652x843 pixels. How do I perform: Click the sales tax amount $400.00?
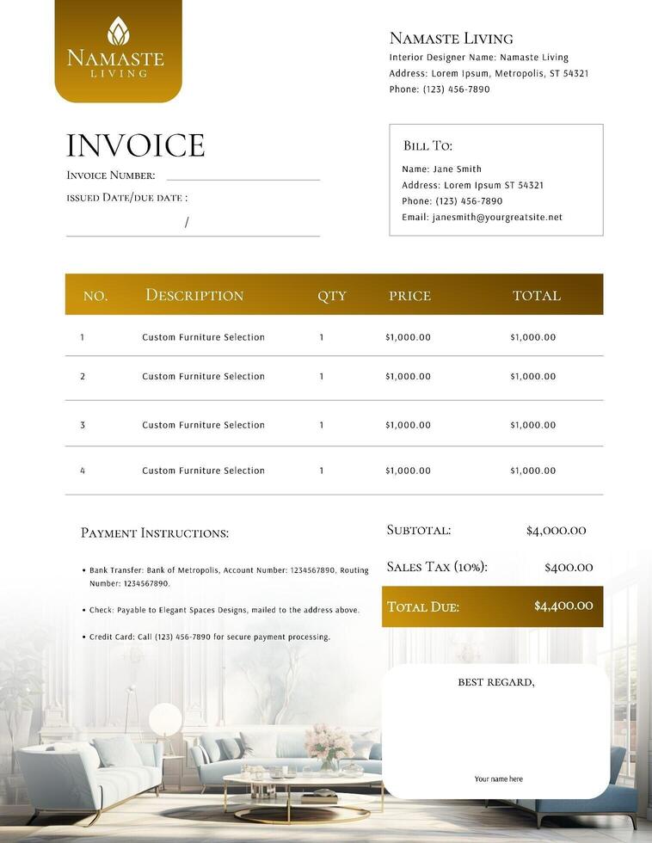569,567
